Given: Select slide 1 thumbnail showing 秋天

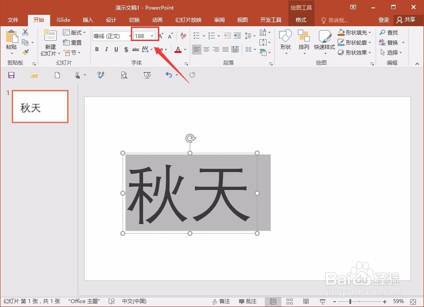Looking at the screenshot, I should pyautogui.click(x=40, y=106).
